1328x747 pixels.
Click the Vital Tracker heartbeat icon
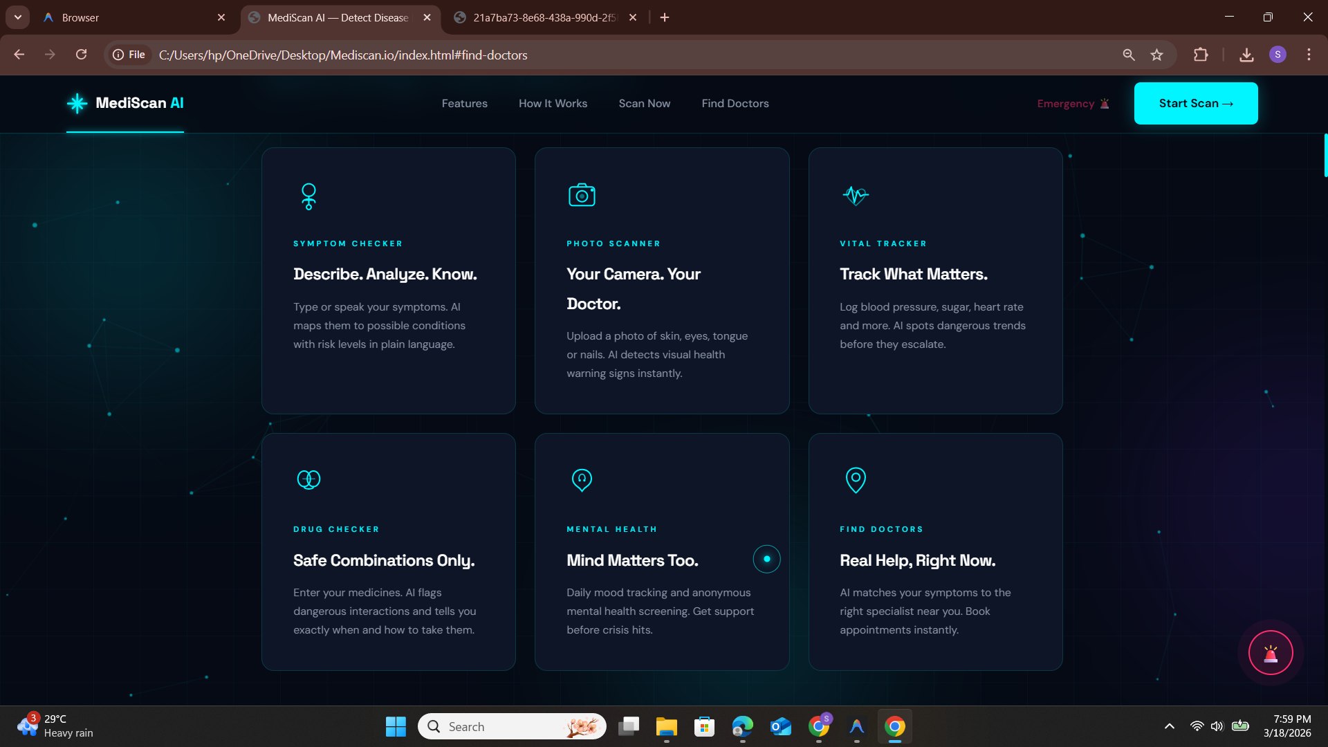click(856, 196)
